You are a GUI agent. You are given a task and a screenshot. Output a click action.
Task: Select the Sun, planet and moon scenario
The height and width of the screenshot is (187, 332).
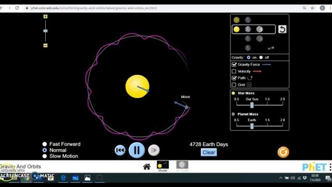254,29
